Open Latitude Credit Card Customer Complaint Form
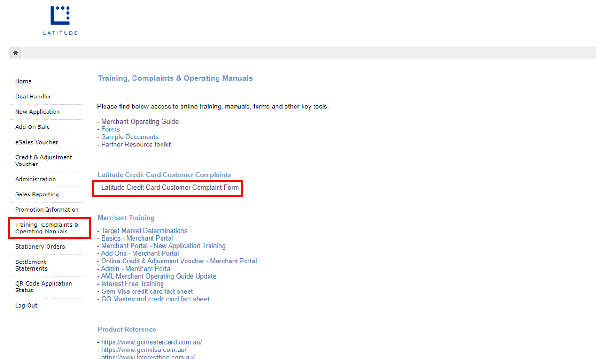 tap(170, 188)
